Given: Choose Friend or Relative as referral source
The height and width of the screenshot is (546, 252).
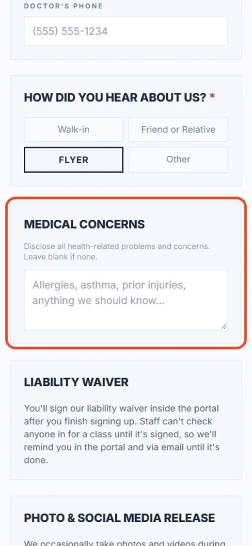Looking at the screenshot, I should [x=178, y=130].
